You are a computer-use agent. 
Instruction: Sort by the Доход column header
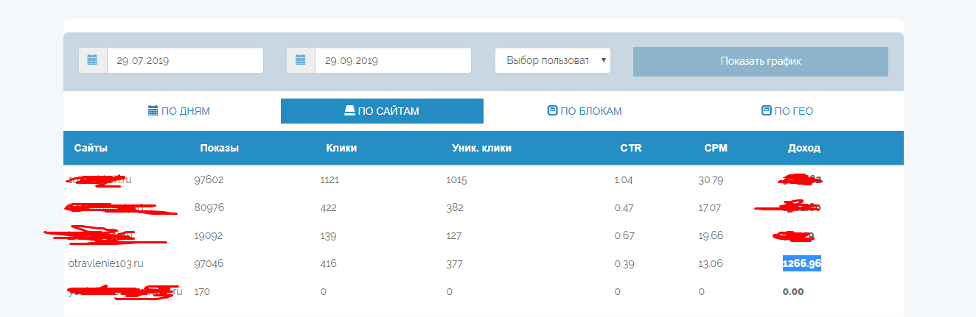[x=804, y=148]
